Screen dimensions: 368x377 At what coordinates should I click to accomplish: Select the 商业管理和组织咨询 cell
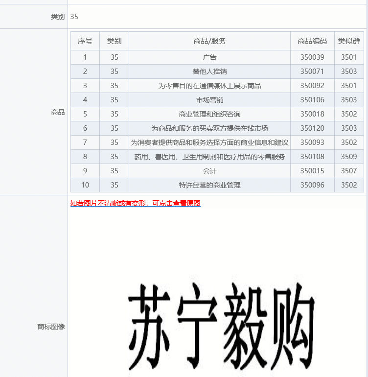pyautogui.click(x=209, y=114)
